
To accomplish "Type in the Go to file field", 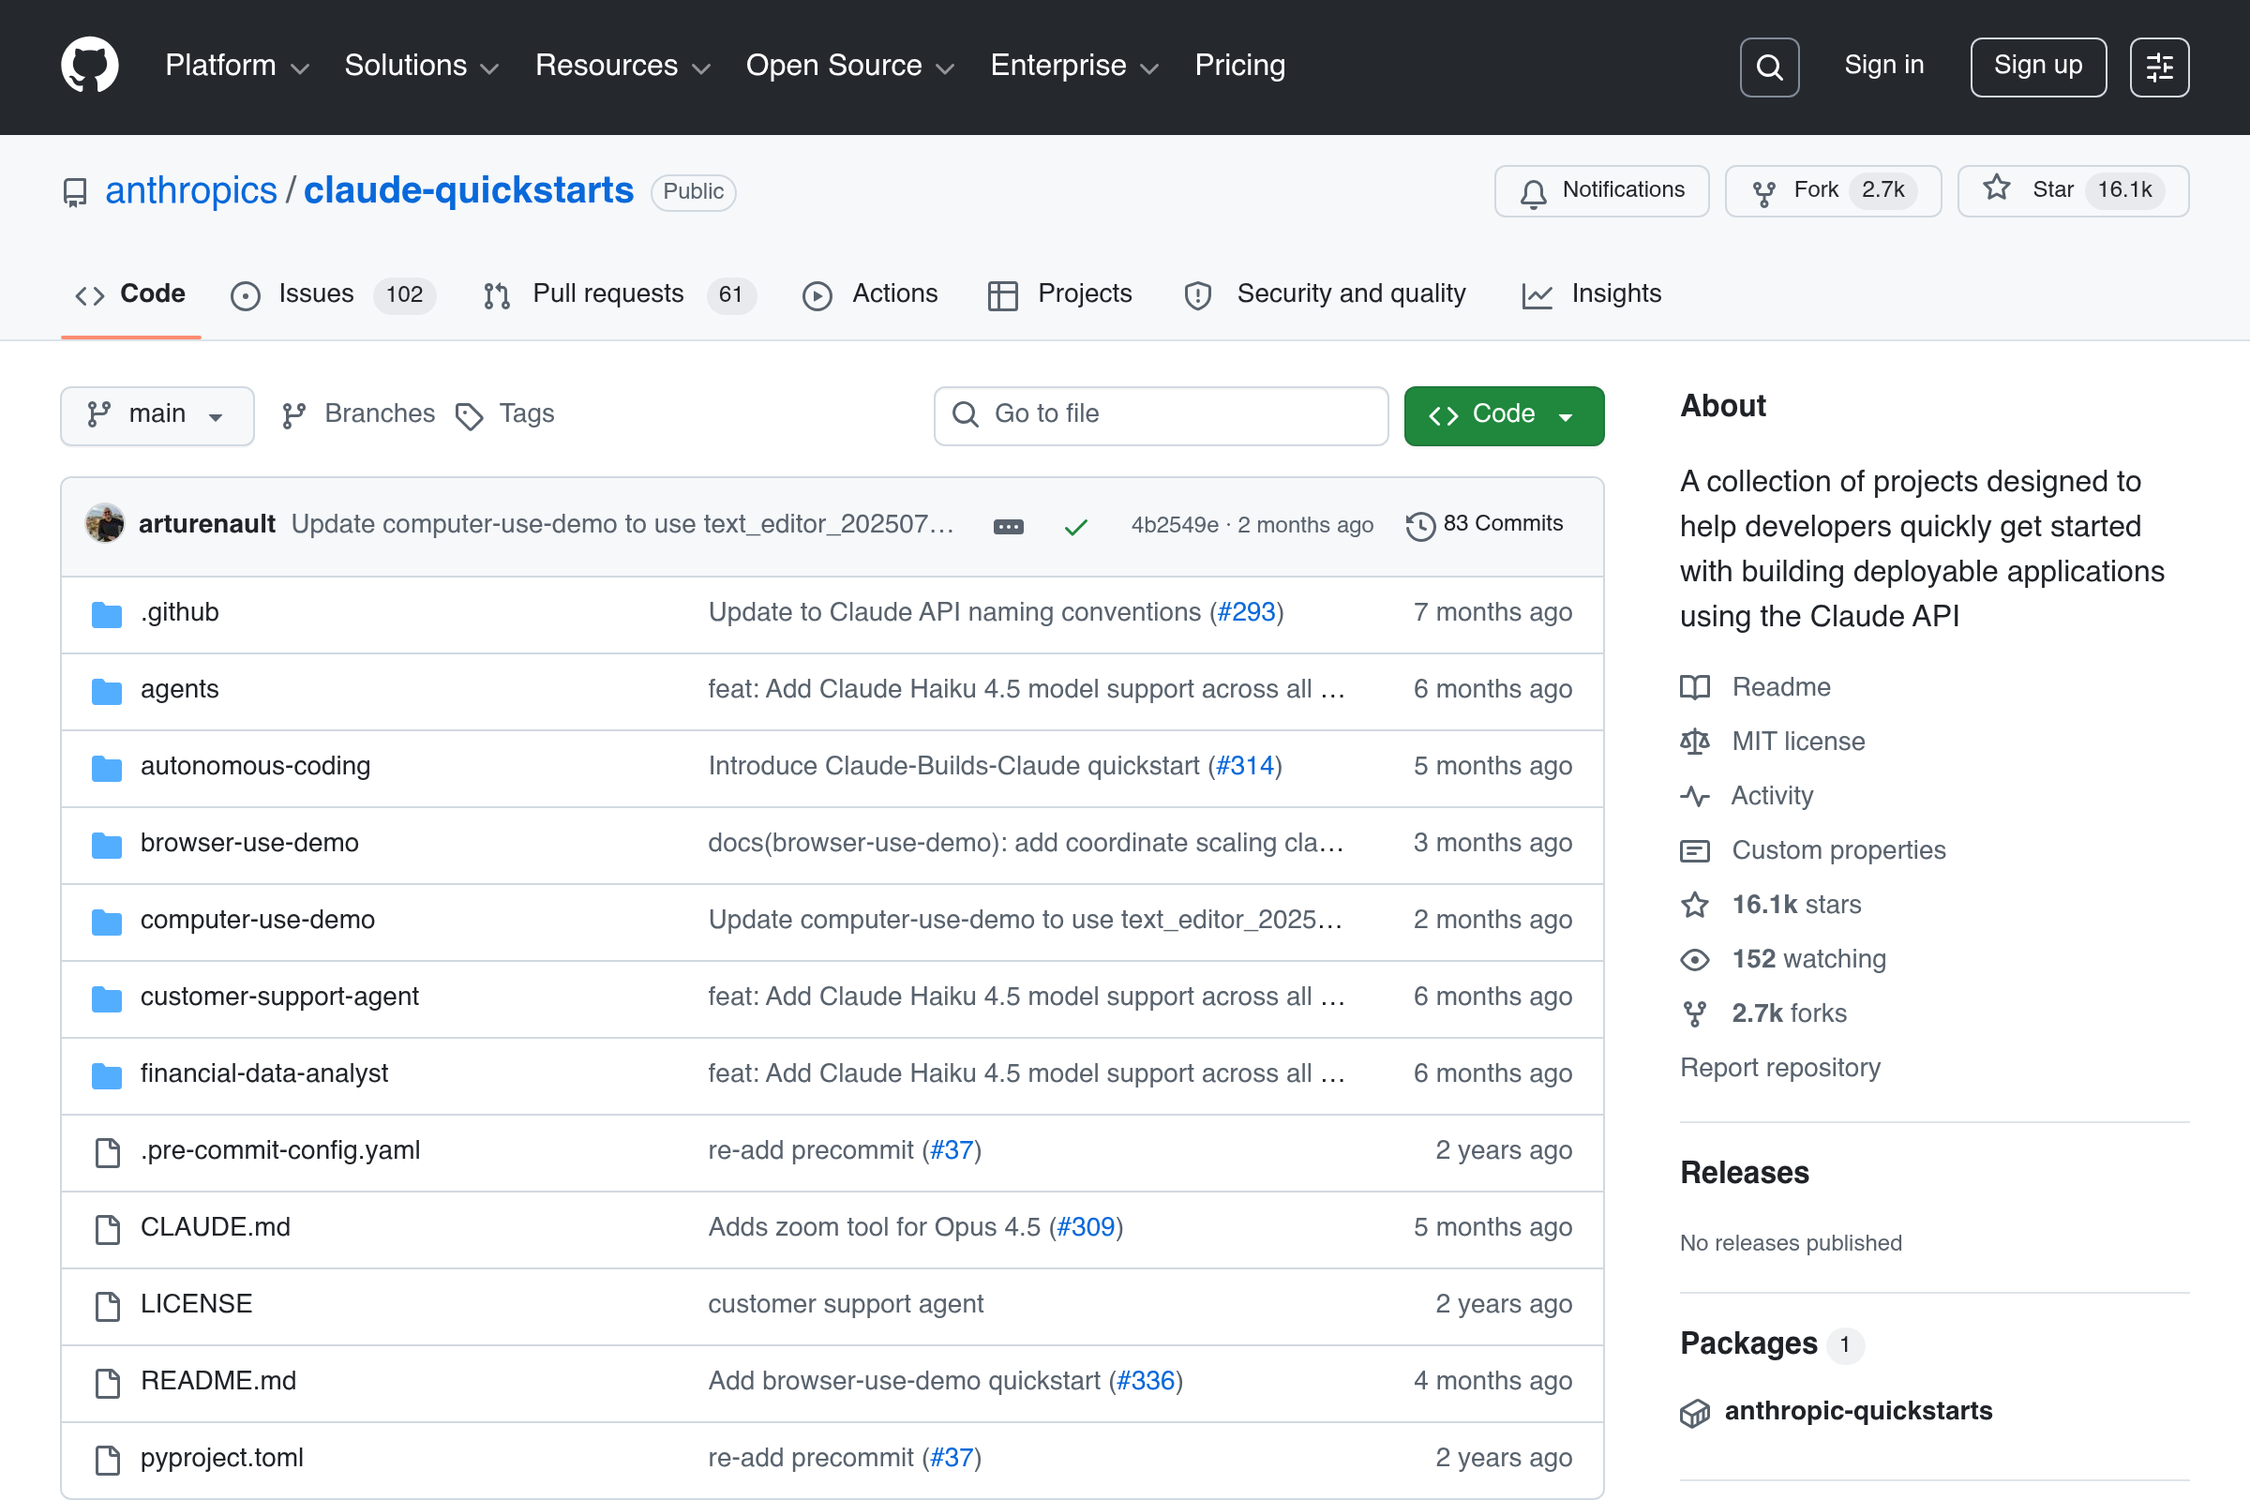I will [x=1159, y=415].
